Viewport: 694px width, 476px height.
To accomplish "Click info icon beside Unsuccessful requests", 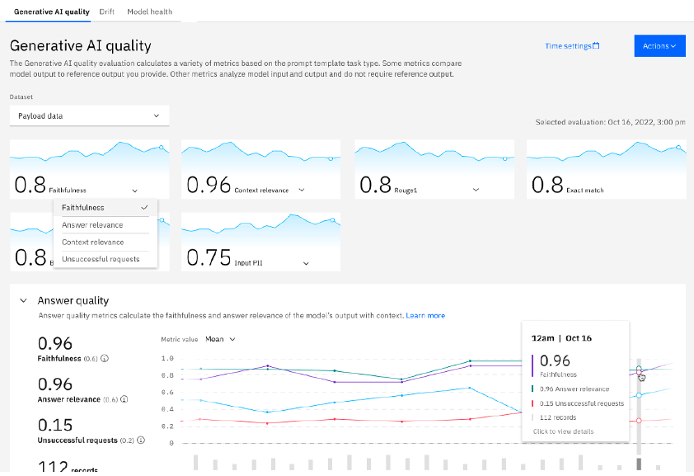I will click(x=141, y=441).
